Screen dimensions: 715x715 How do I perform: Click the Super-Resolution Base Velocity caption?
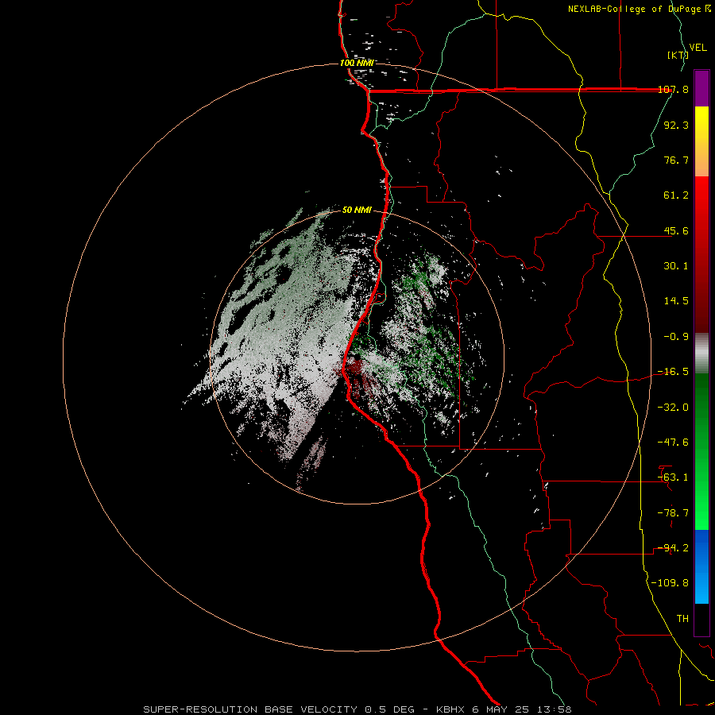357,709
